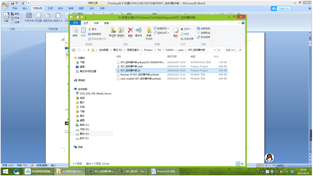Switch to Explorer View (查看) tab

tap(106, 23)
